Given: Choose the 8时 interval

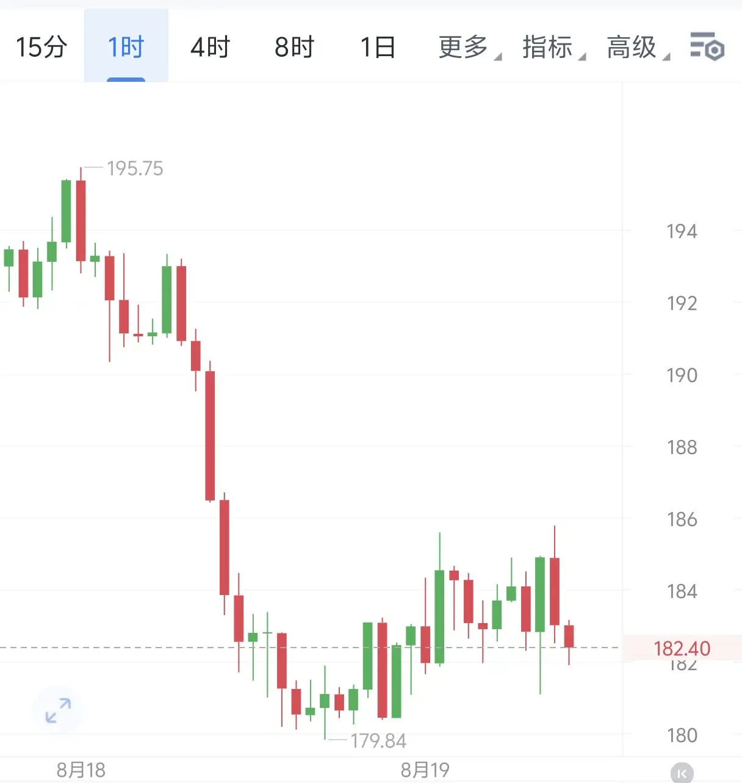Looking at the screenshot, I should tap(294, 47).
